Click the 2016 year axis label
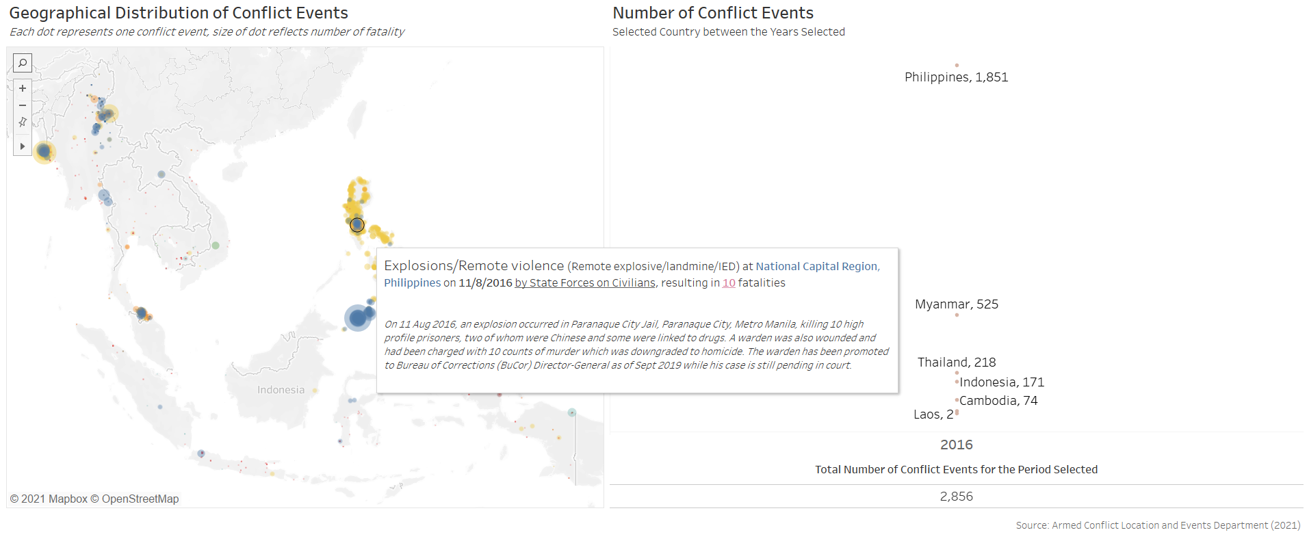The image size is (1309, 541). pyautogui.click(x=956, y=445)
